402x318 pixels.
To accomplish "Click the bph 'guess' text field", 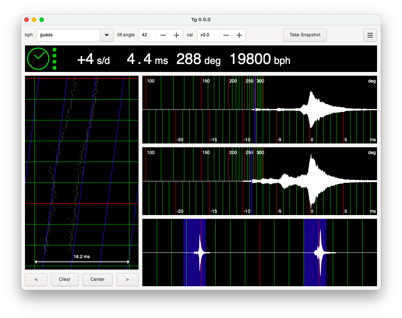I will click(x=68, y=35).
